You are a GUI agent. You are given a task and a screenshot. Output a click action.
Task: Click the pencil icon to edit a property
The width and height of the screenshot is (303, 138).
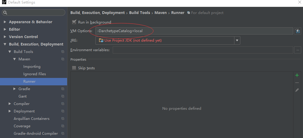[297, 90]
